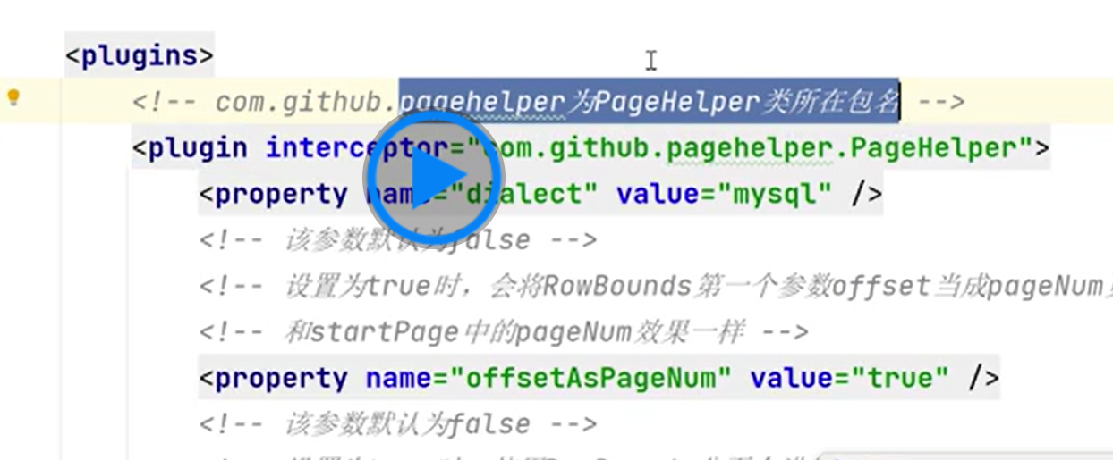1113x460 pixels.
Task: Click the comment line containing startPage
Action: pyautogui.click(x=505, y=332)
